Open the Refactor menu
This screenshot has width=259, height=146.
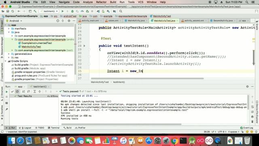[x=101, y=2]
